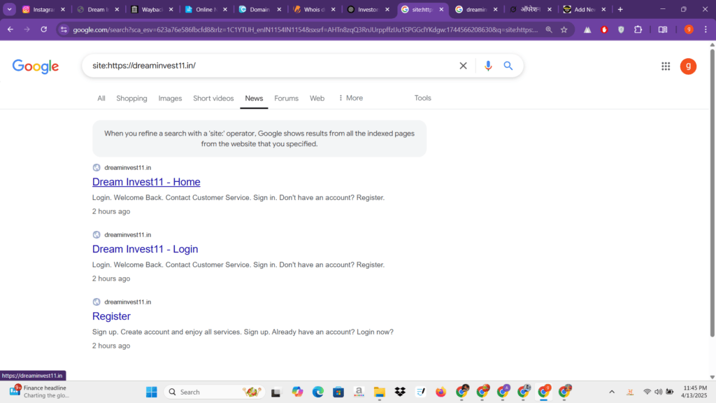Toggle the browser side panel
This screenshot has height=403, width=716.
tap(662, 29)
